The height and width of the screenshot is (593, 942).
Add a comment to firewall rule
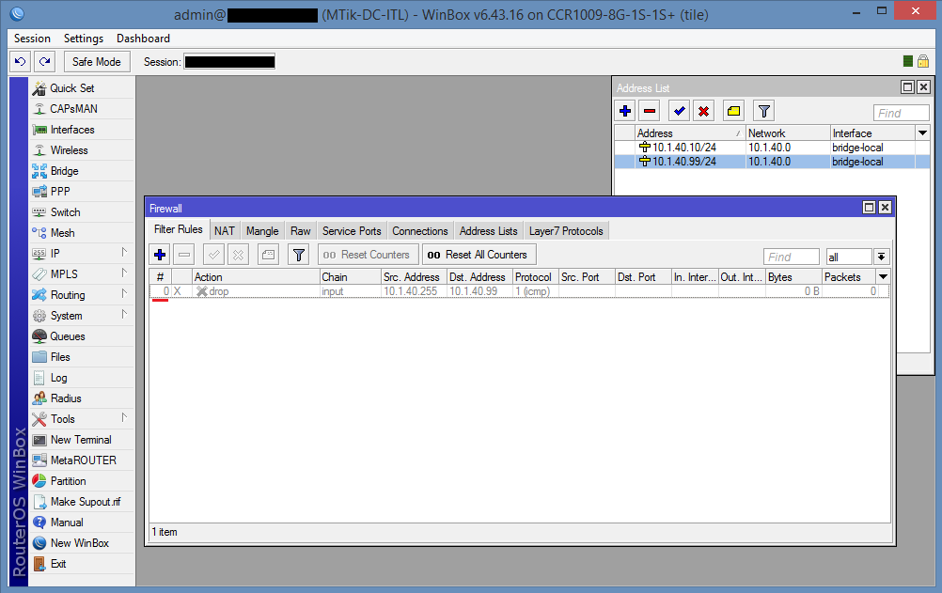tap(269, 255)
